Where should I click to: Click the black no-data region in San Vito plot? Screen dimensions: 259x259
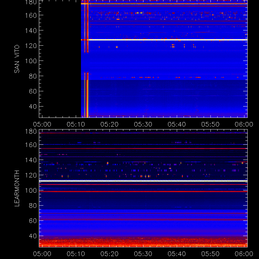tap(60, 59)
